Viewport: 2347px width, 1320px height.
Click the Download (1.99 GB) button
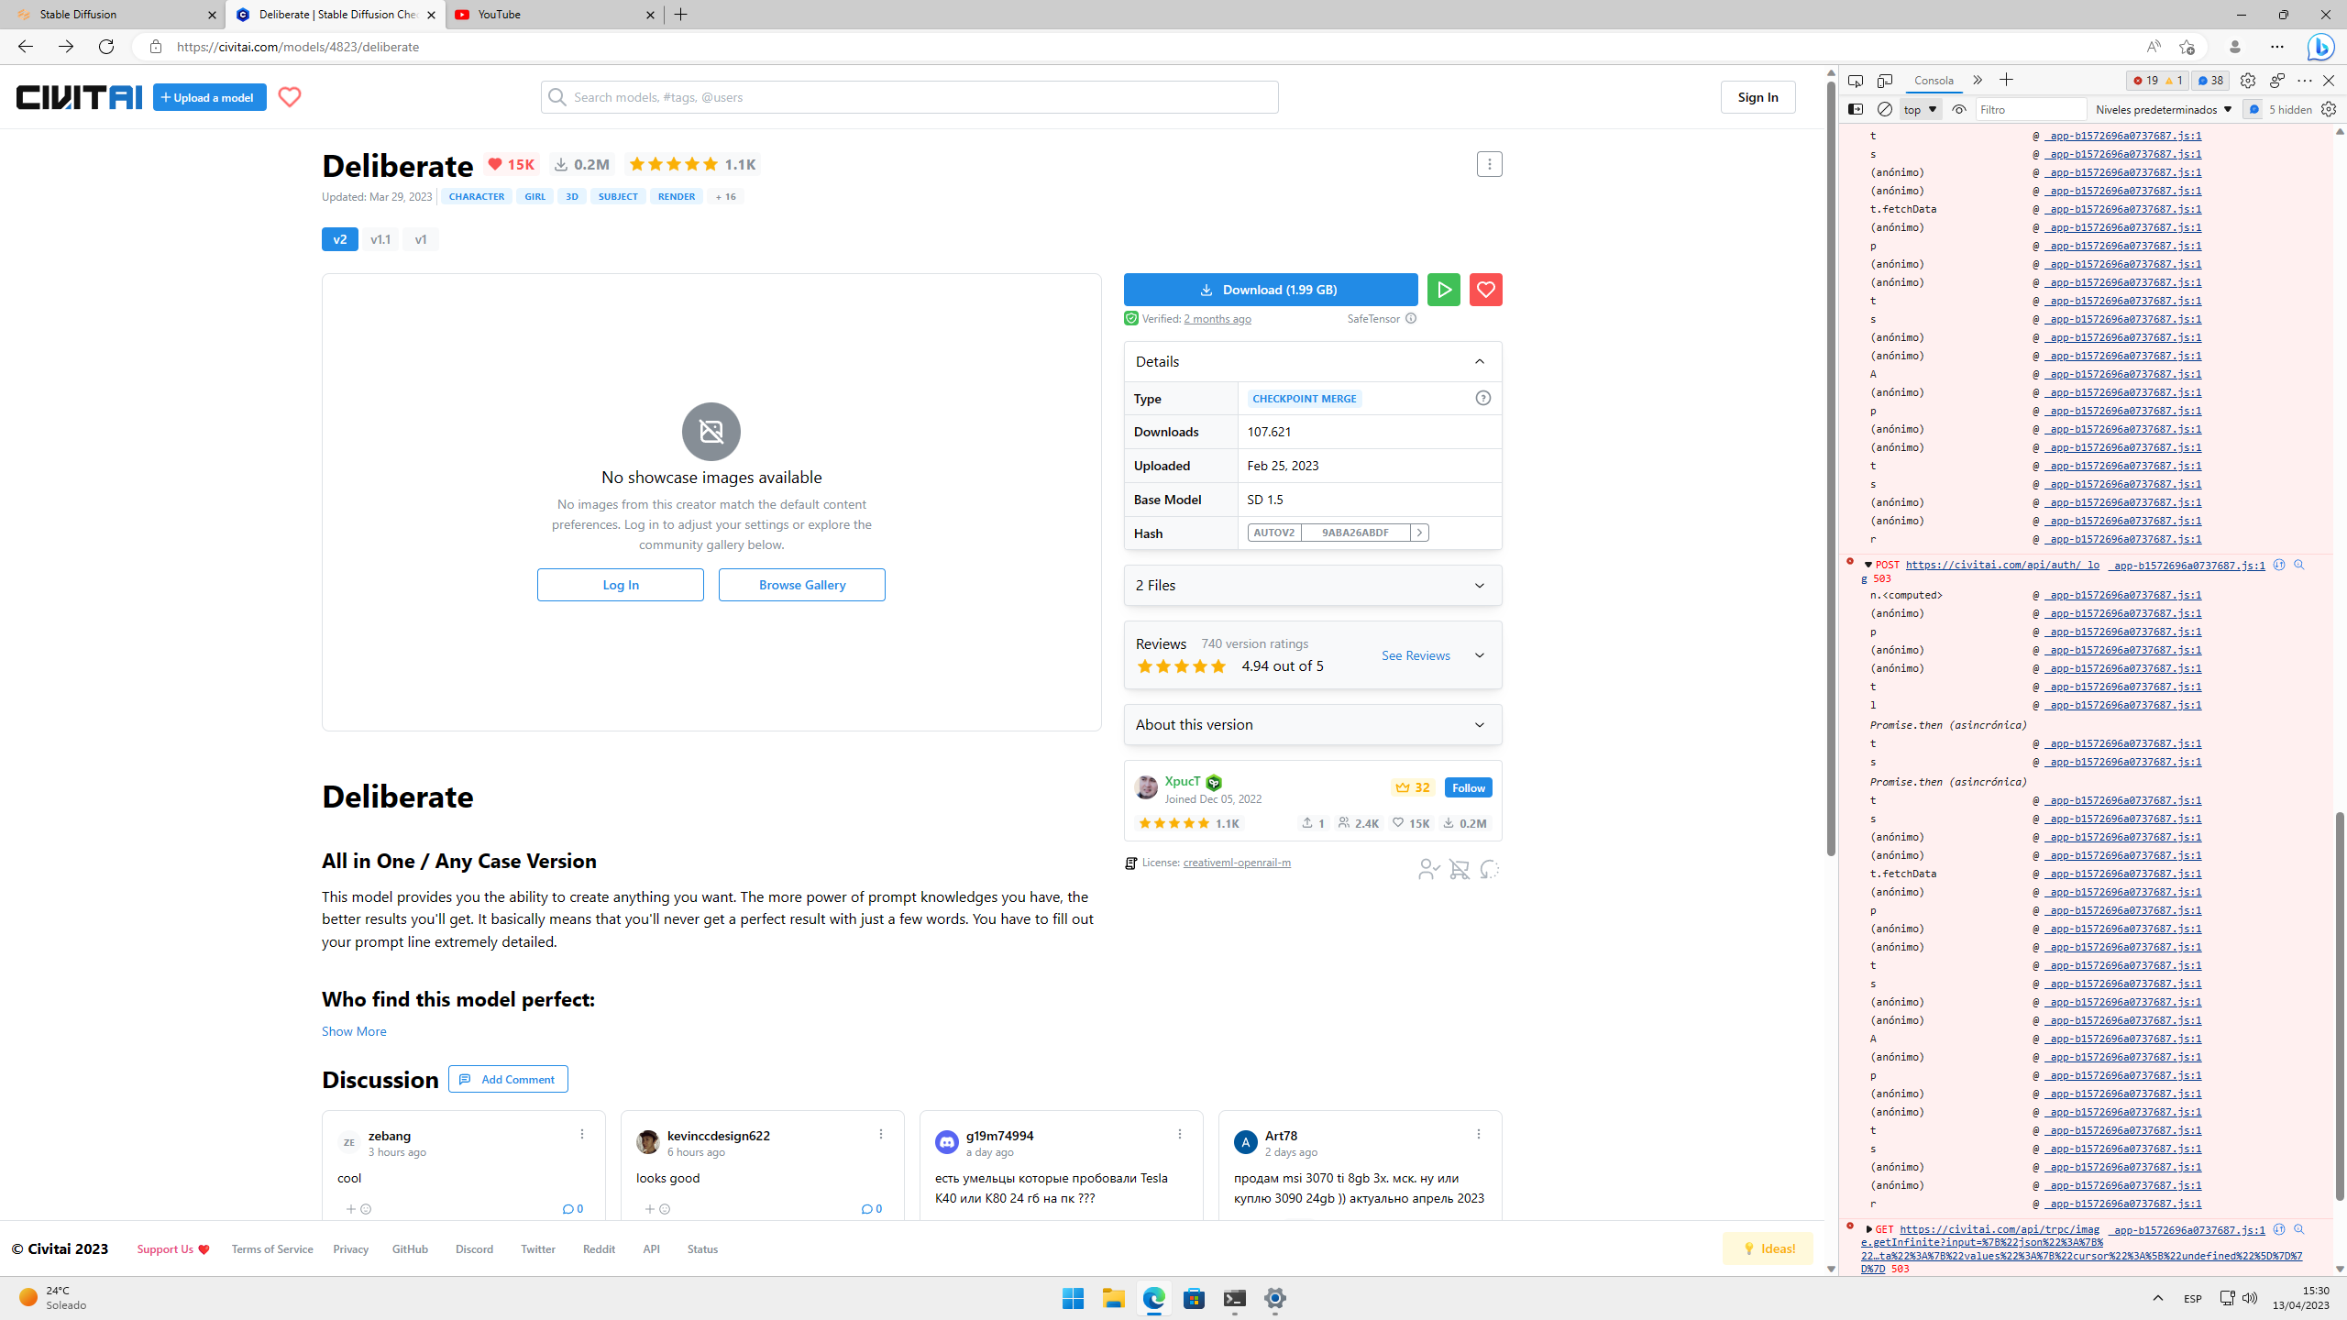pyautogui.click(x=1270, y=290)
